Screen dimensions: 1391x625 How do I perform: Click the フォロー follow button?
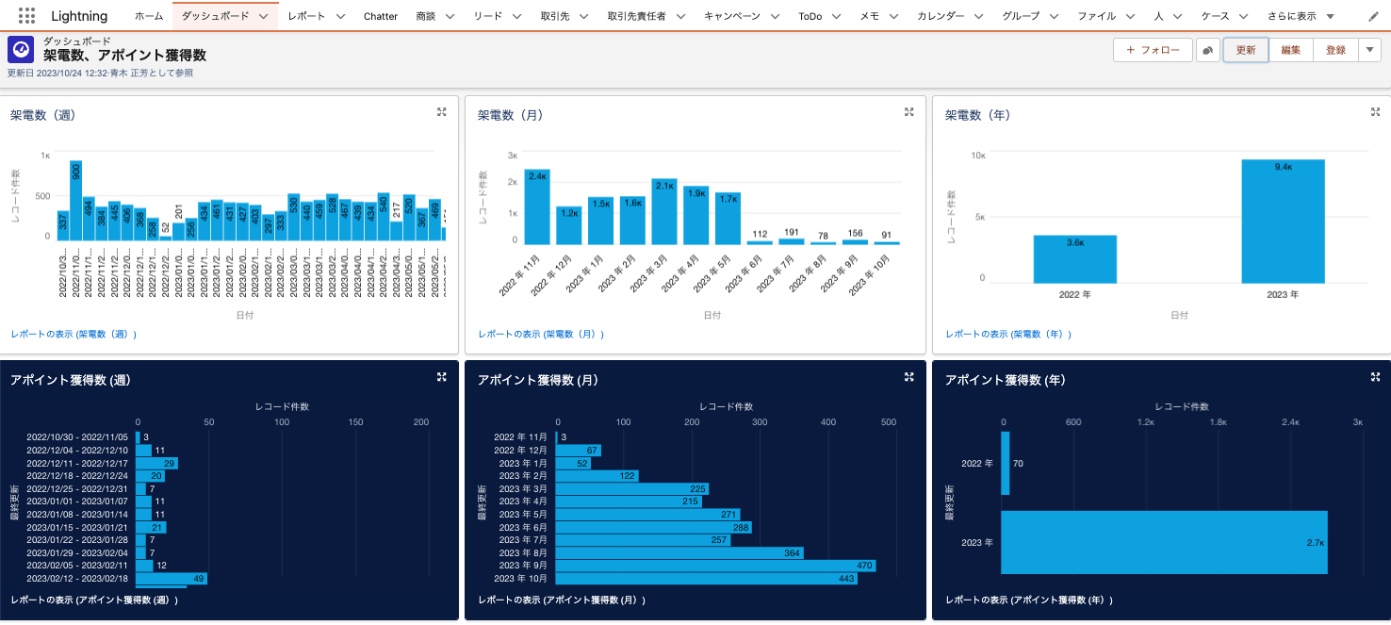1153,50
